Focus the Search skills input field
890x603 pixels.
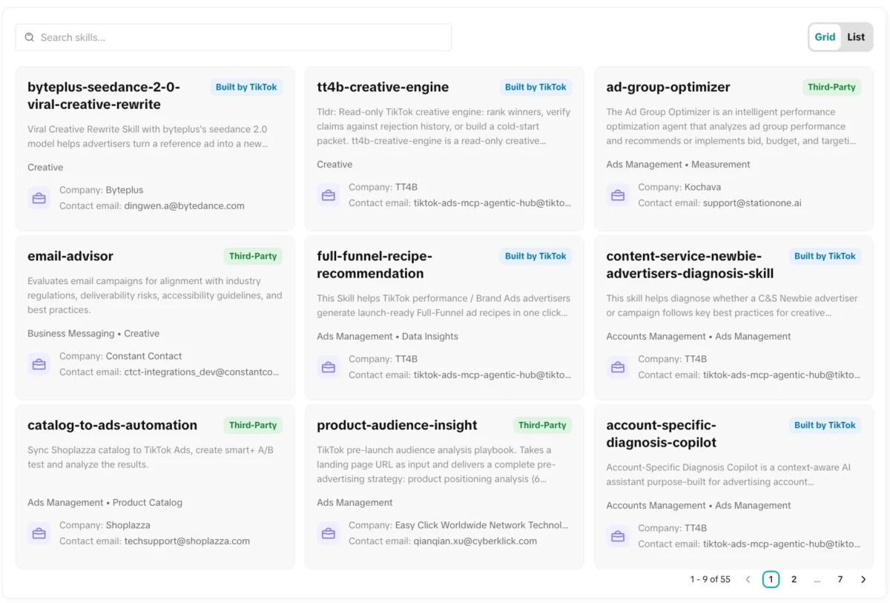(234, 37)
